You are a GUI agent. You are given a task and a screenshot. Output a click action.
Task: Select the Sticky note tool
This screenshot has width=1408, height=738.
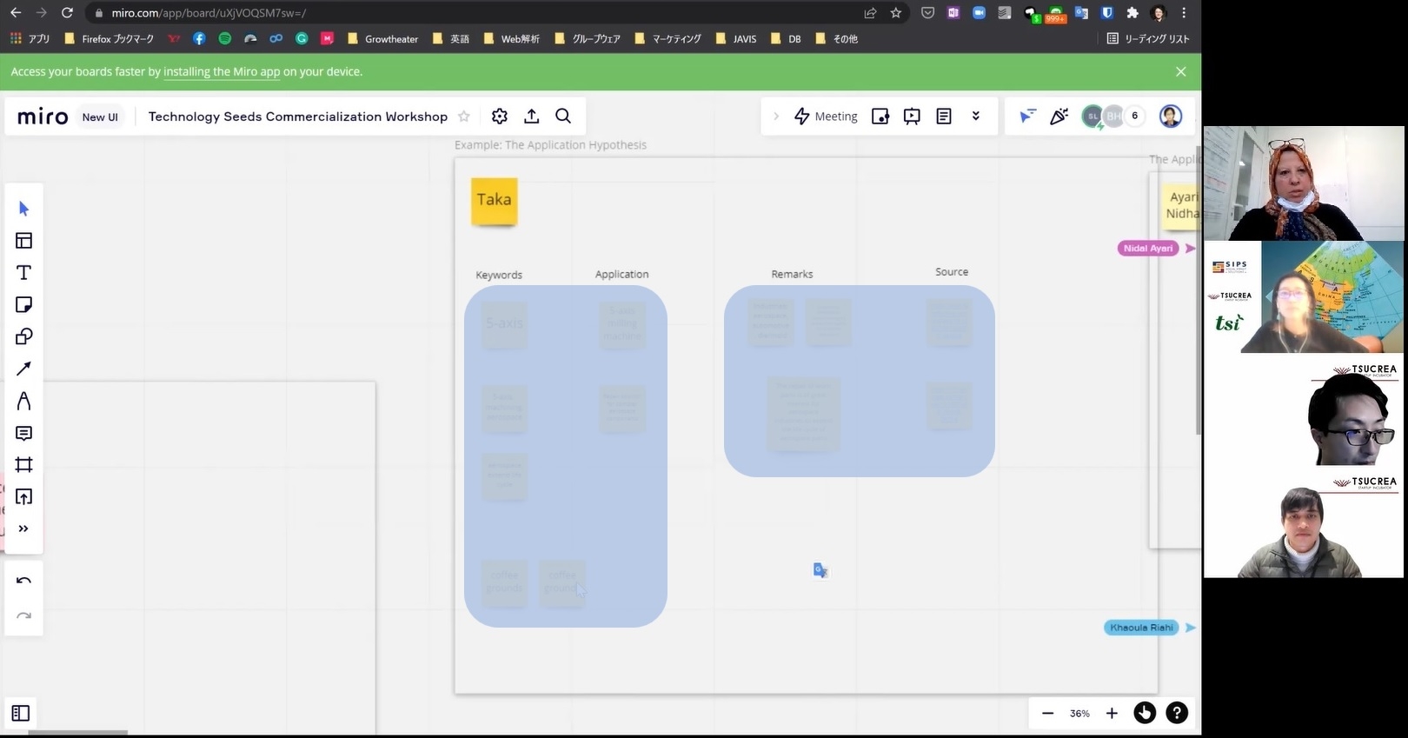tap(23, 305)
